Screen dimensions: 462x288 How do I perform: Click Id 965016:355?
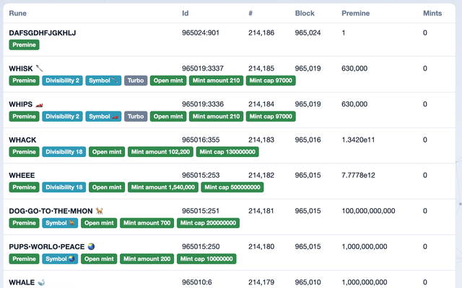click(x=201, y=140)
